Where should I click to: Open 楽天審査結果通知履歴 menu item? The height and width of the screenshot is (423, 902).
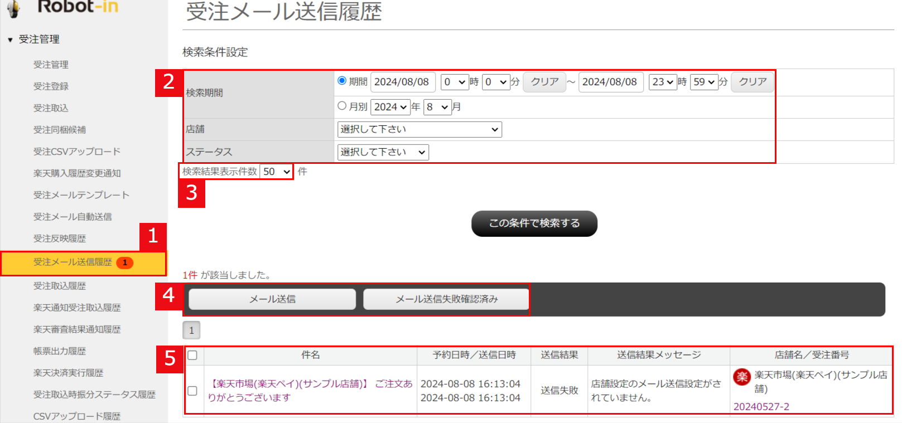77,329
